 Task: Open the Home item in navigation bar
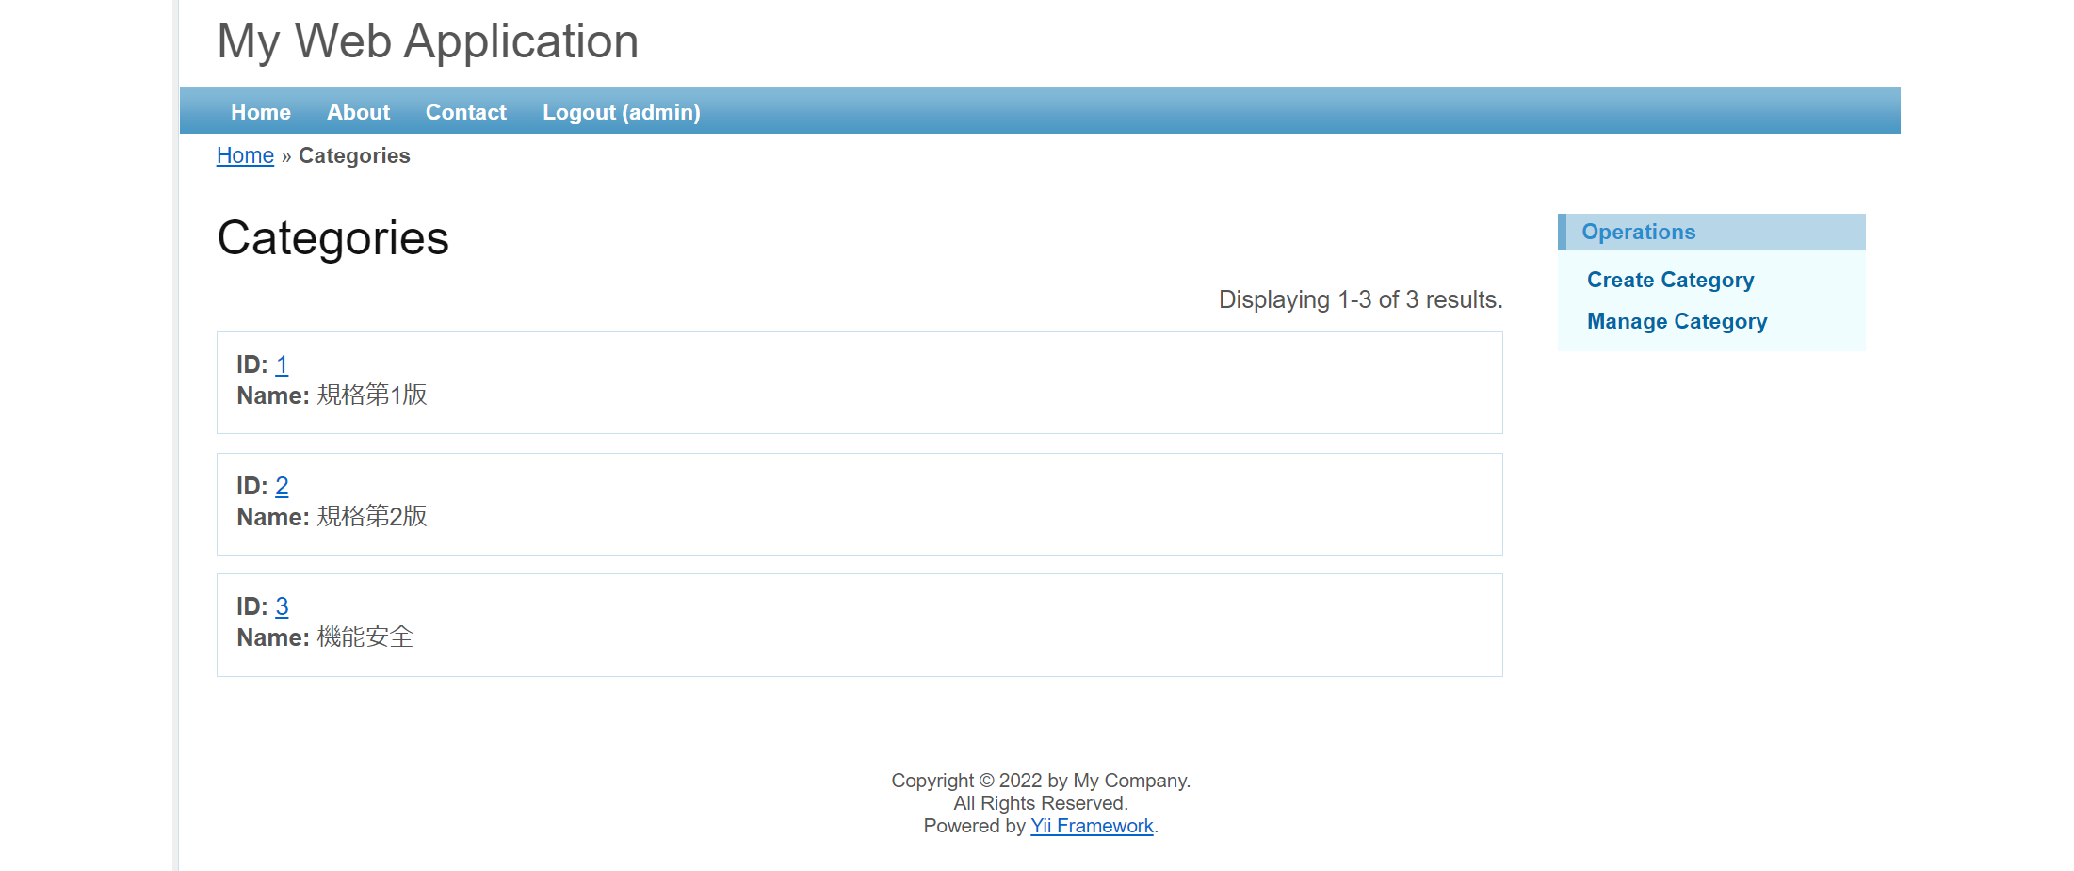tap(260, 112)
